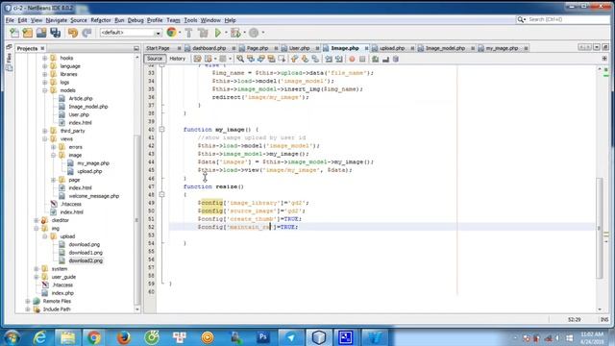This screenshot has width=615, height=346.
Task: Click the editor vertical scrollbar
Action: click(600, 228)
